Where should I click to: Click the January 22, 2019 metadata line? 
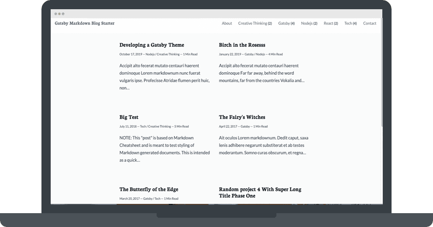(x=251, y=54)
